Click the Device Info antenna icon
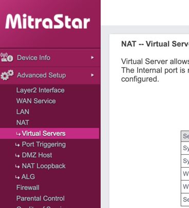 tap(7, 57)
